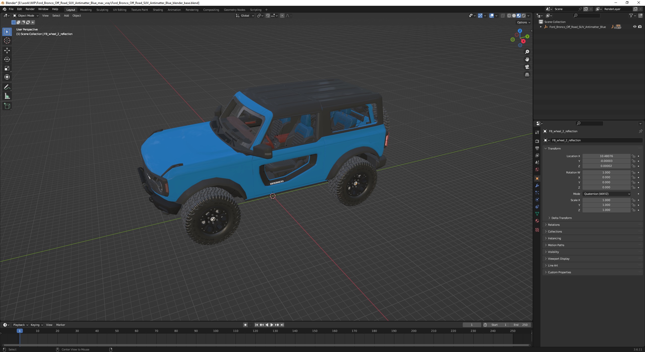Switch to the Shading workspace tab
This screenshot has width=645, height=352.
(158, 10)
